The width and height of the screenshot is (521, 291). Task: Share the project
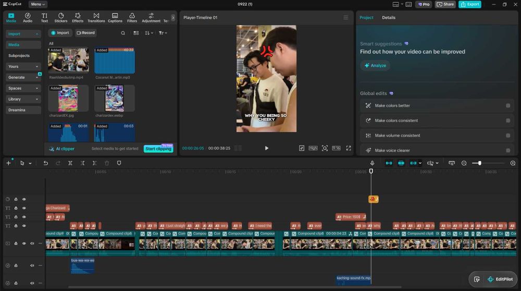pyautogui.click(x=445, y=4)
